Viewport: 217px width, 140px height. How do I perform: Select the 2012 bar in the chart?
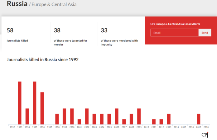pos(161,122)
